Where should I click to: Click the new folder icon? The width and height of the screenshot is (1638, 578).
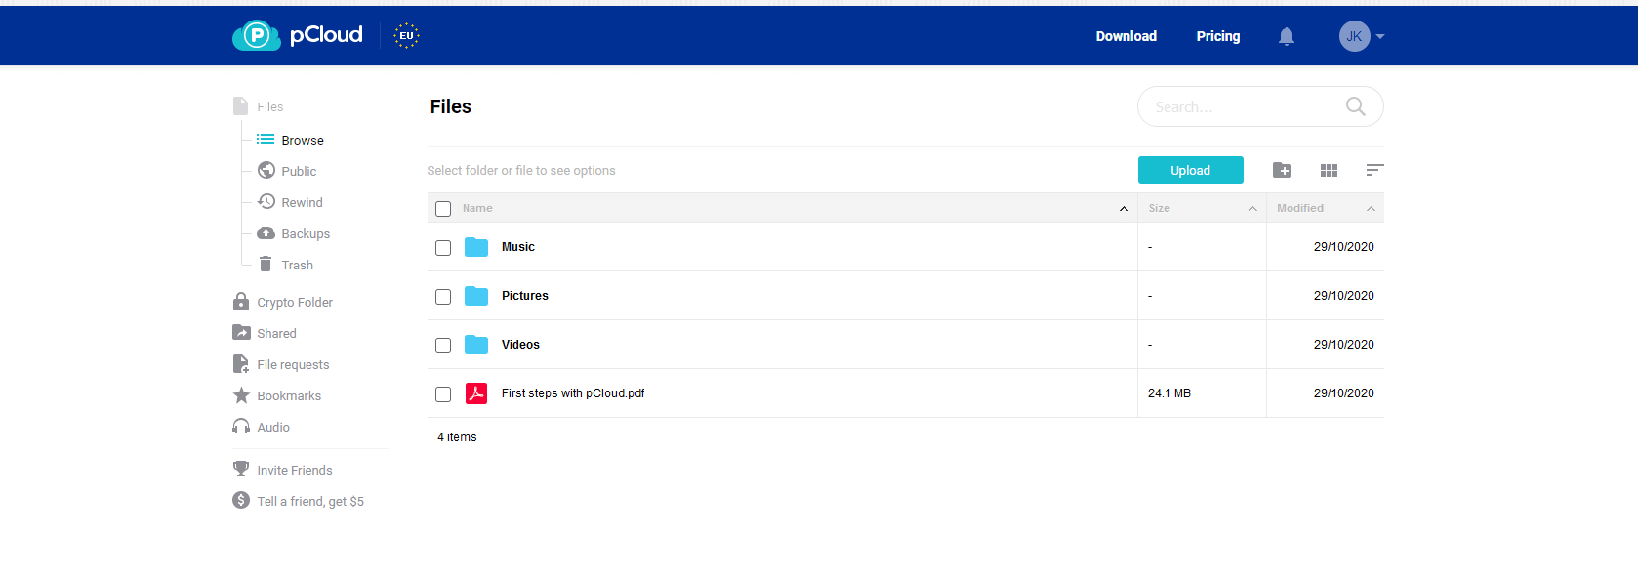[x=1283, y=170]
